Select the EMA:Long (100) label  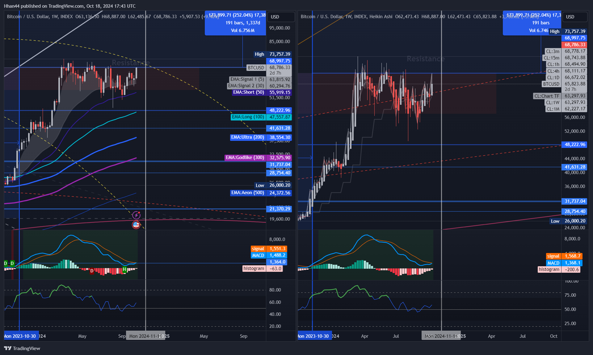pyautogui.click(x=261, y=117)
